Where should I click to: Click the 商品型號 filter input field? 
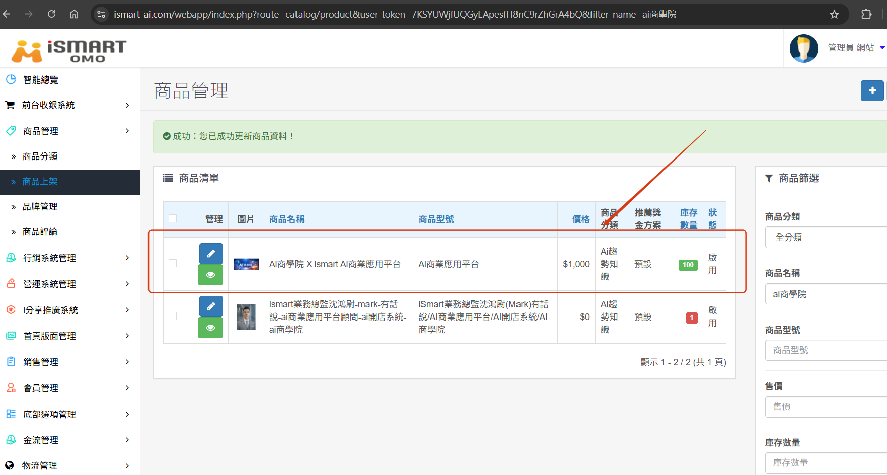point(826,350)
